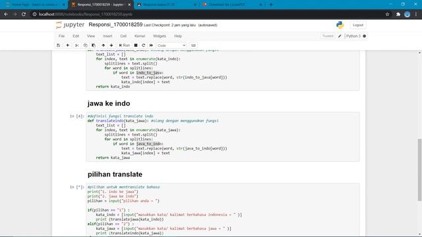Click the Last Checkpoint text
Screen dimensions: 422x237
pyautogui.click(x=170, y=25)
